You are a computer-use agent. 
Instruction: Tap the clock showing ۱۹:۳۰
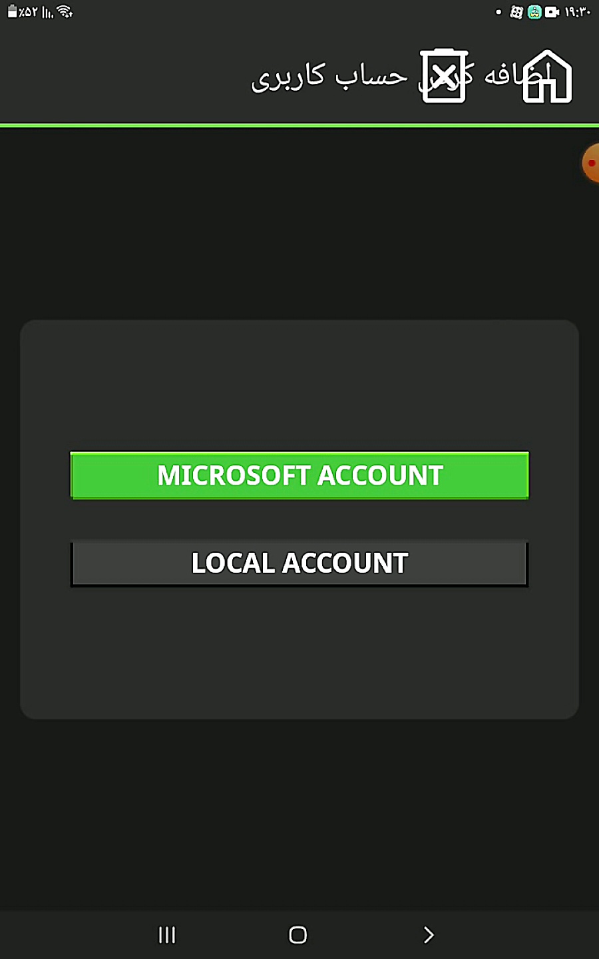tap(578, 12)
